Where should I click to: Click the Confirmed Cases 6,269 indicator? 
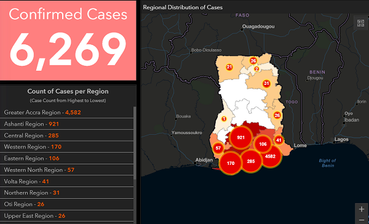(x=68, y=40)
